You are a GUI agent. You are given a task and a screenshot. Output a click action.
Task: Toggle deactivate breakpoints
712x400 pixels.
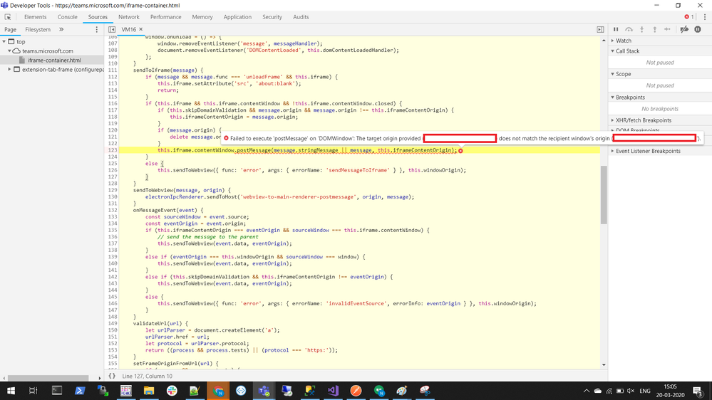click(x=684, y=30)
